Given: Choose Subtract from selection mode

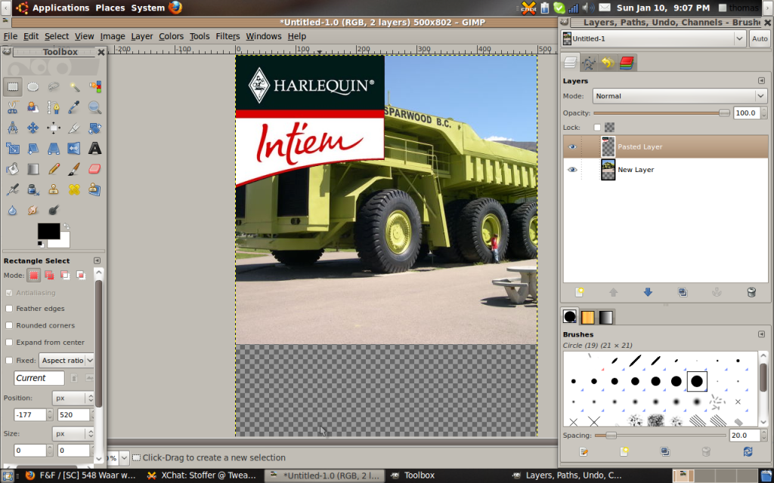Looking at the screenshot, I should (x=65, y=275).
